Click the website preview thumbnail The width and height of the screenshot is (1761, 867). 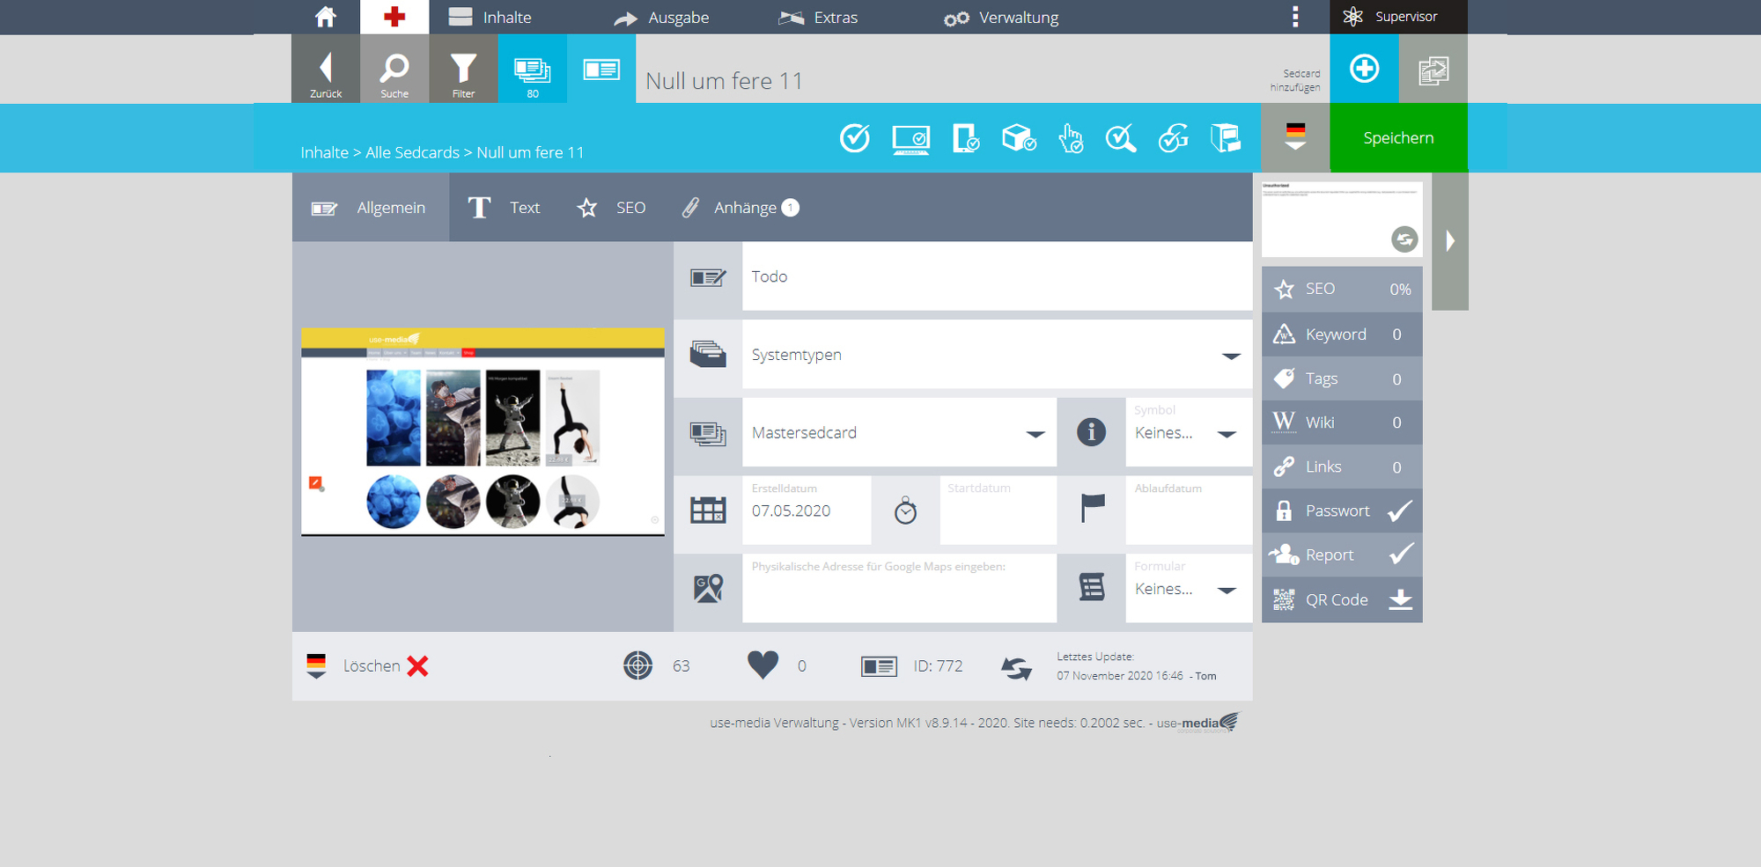(483, 432)
